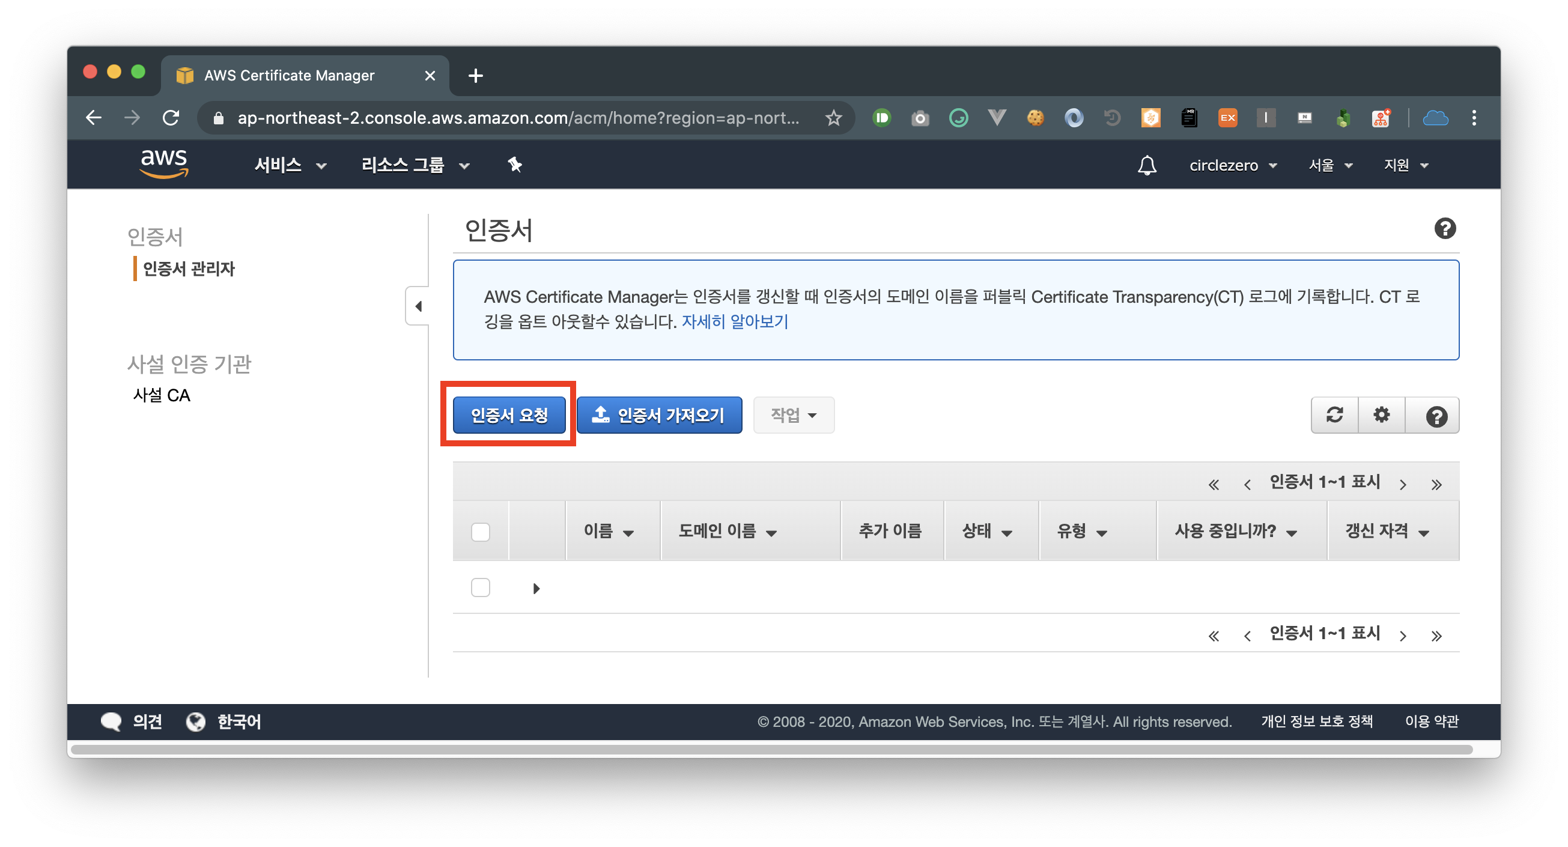This screenshot has height=847, width=1568.
Task: Open the 서울 region dropdown
Action: tap(1331, 166)
